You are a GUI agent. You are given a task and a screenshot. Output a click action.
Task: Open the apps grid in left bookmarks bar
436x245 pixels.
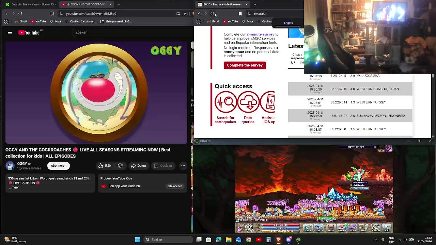tap(6, 21)
